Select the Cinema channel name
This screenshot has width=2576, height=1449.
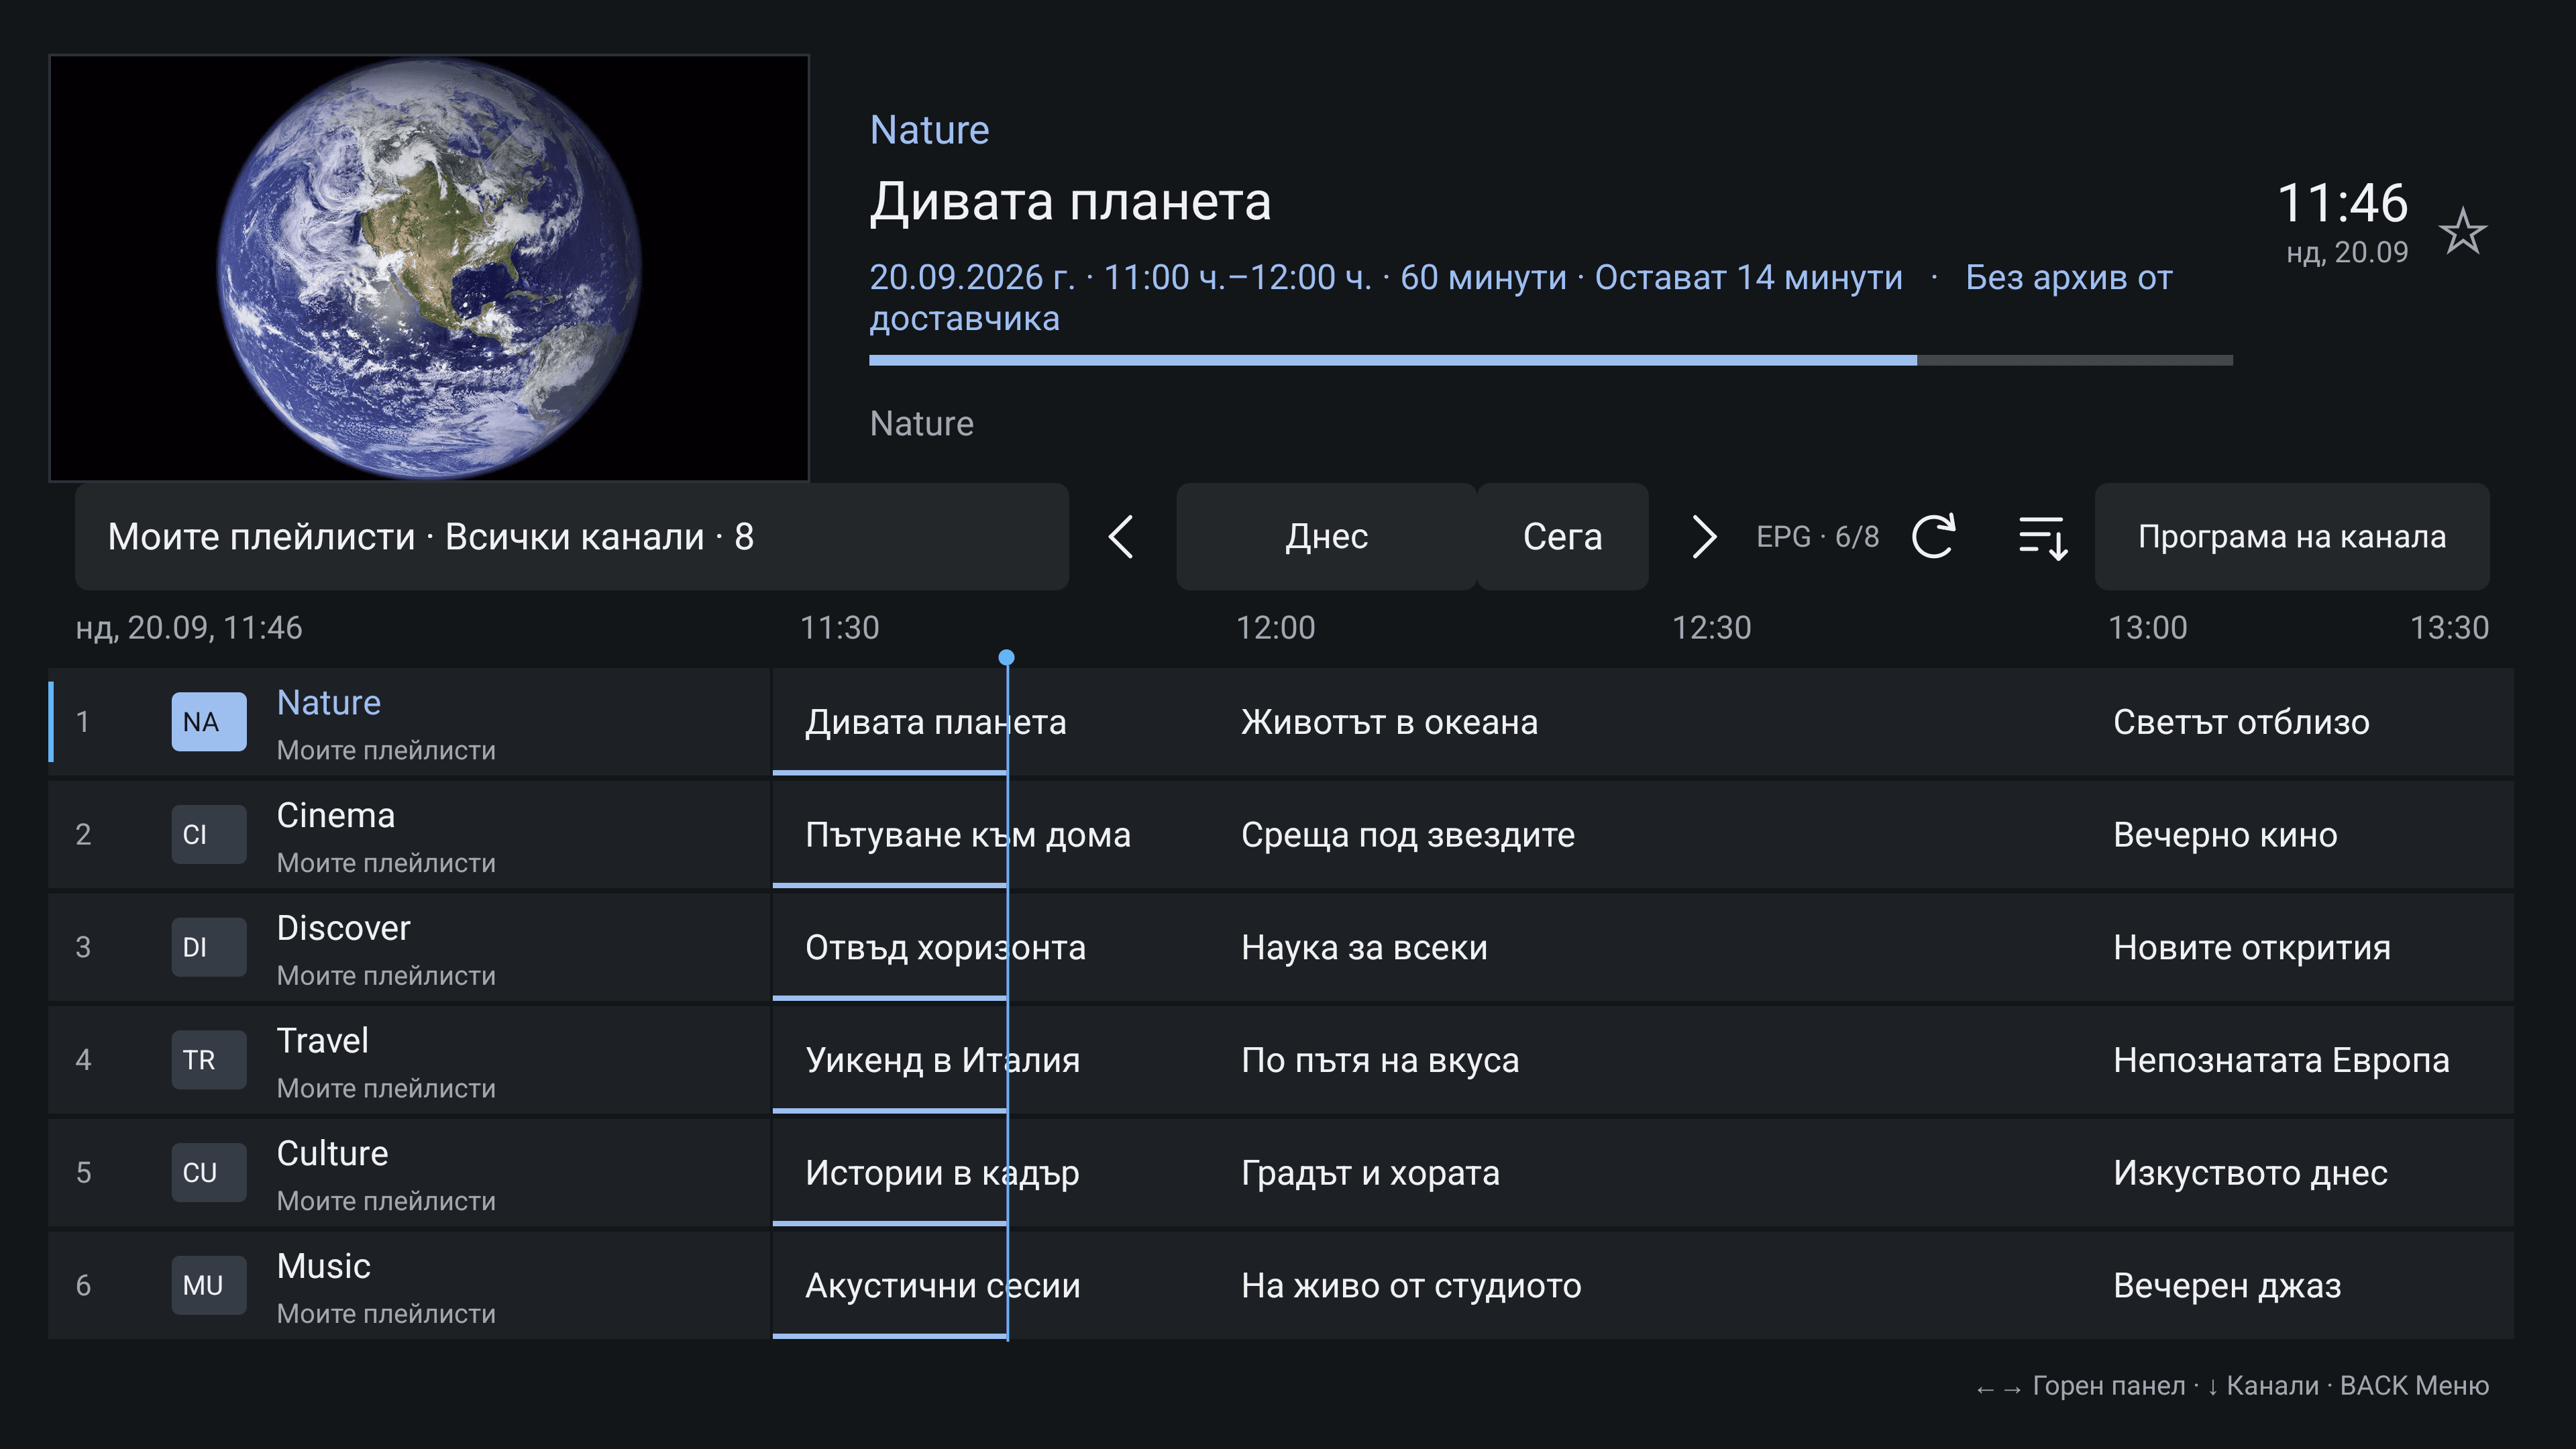[336, 815]
